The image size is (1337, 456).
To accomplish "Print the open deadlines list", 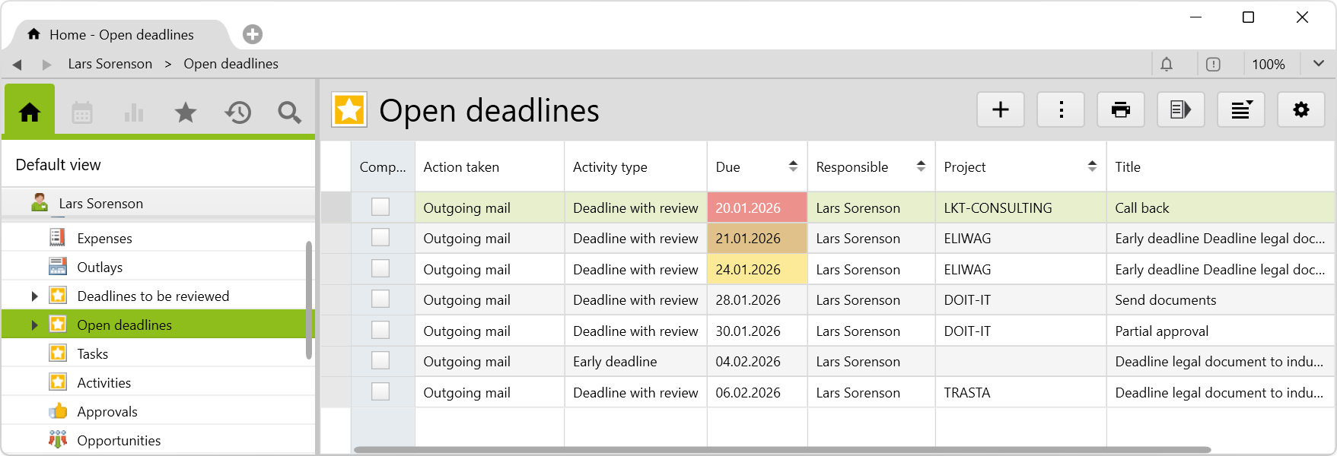I will point(1121,110).
